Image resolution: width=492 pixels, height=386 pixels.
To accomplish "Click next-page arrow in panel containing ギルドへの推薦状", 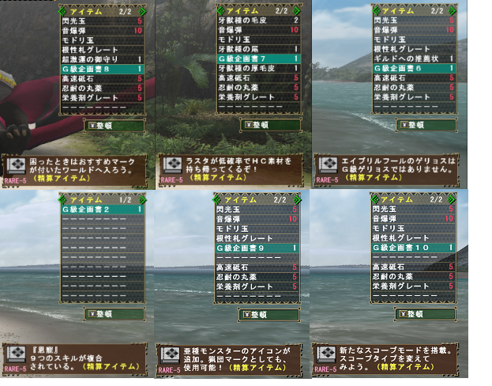I will [x=453, y=11].
